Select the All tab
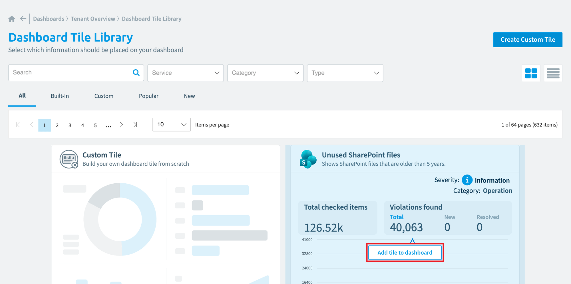This screenshot has height=284, width=571. click(x=22, y=96)
